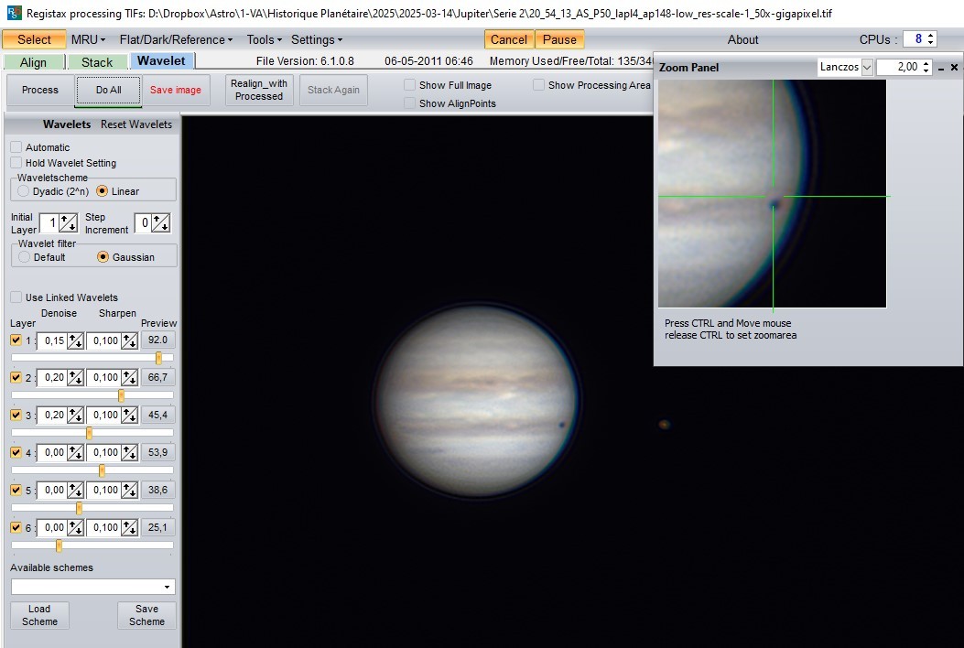Expand the Available schemes dropdown

coord(167,587)
